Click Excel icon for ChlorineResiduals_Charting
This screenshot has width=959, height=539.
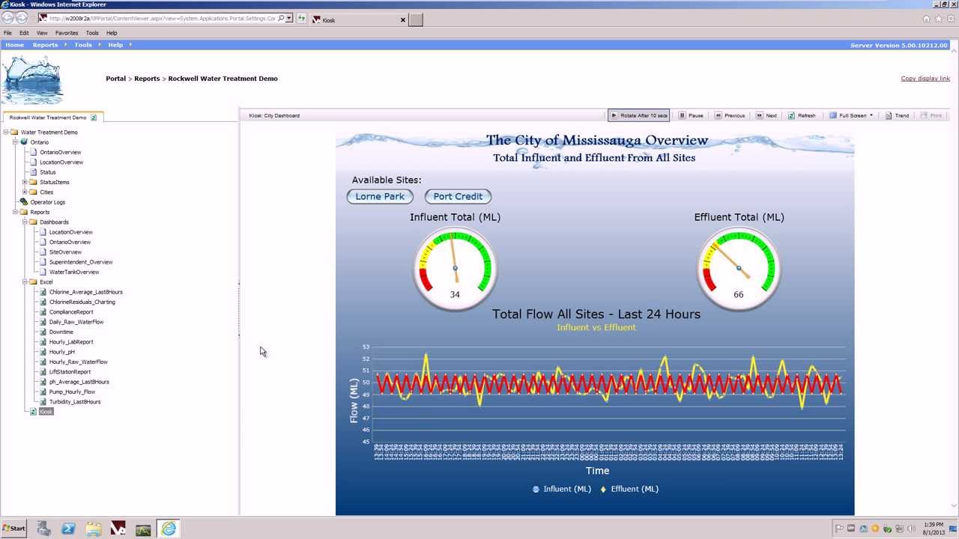coord(43,302)
